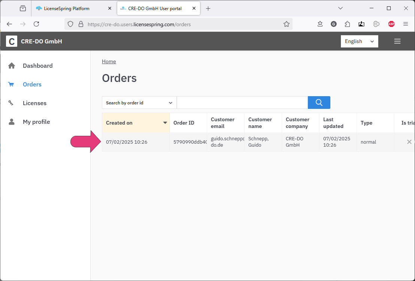
Task: Click the My profile person icon
Action: (12, 122)
